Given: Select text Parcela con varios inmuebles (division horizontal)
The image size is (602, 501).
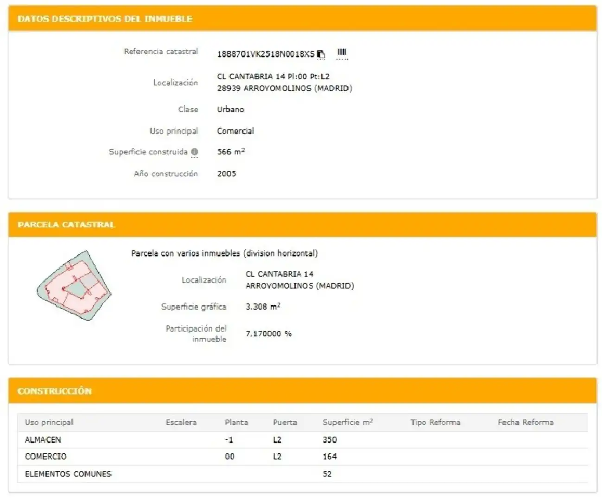Looking at the screenshot, I should tap(224, 253).
